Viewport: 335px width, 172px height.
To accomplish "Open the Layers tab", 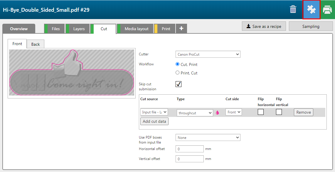I will pos(79,29).
